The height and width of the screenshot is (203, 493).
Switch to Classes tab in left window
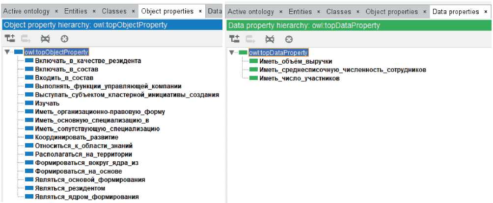point(114,11)
